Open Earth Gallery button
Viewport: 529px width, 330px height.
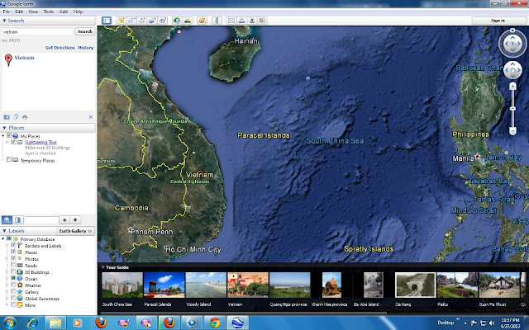(75, 231)
